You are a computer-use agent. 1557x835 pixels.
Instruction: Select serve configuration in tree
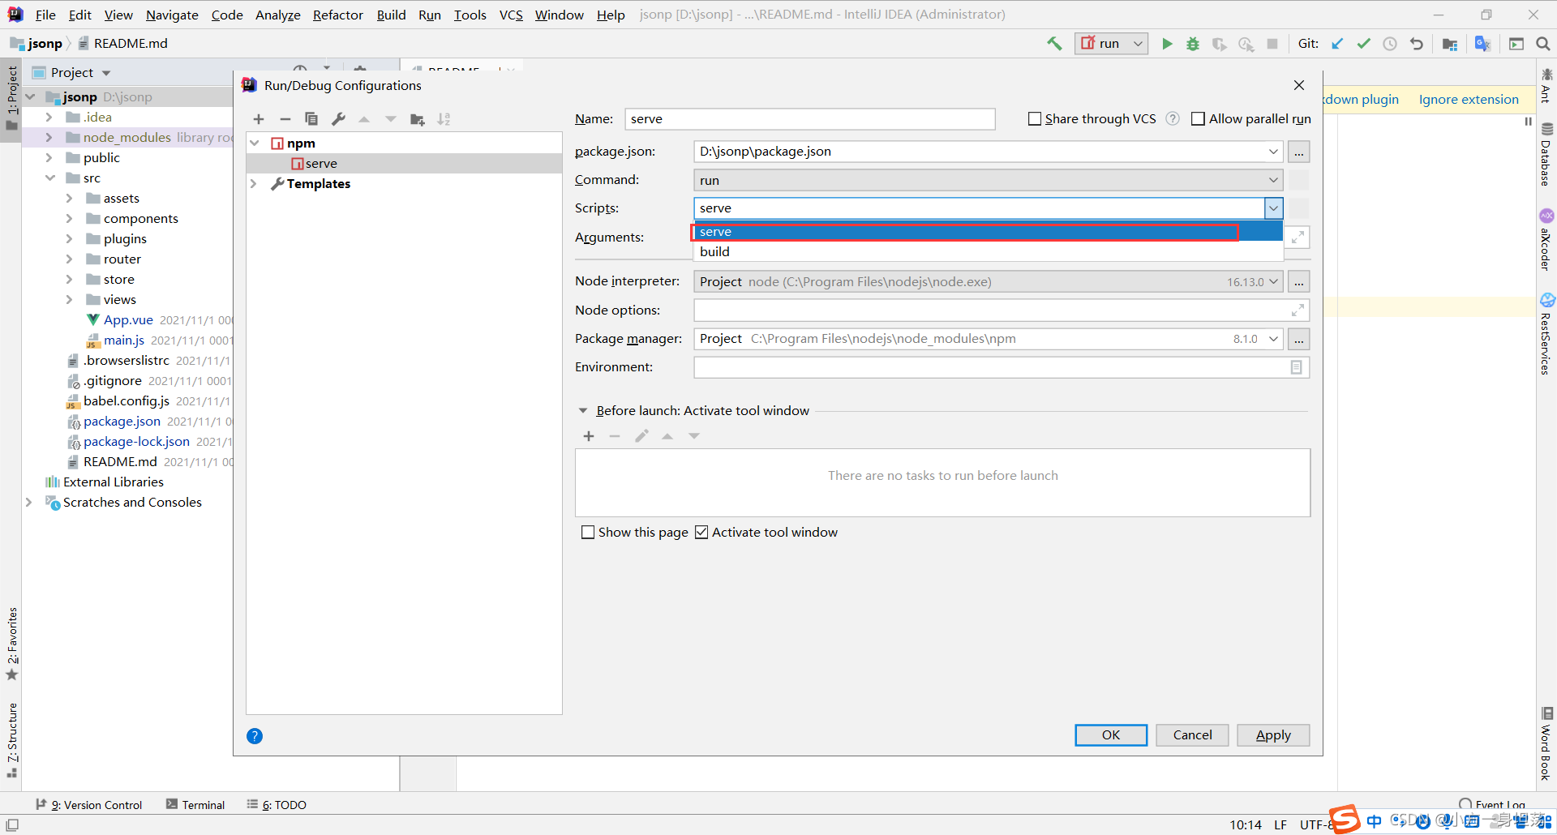(x=404, y=164)
